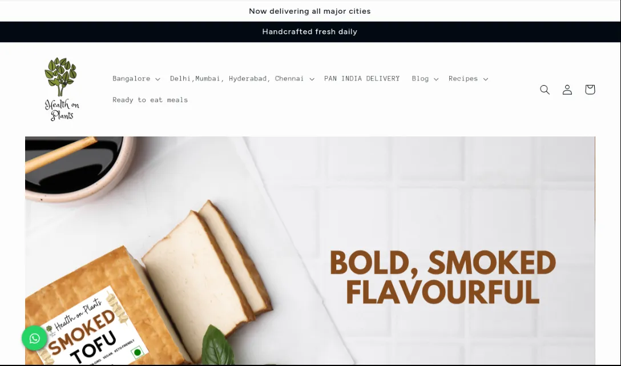Open the green WhatsApp chat button
Screen dimensions: 621x366
(x=34, y=338)
